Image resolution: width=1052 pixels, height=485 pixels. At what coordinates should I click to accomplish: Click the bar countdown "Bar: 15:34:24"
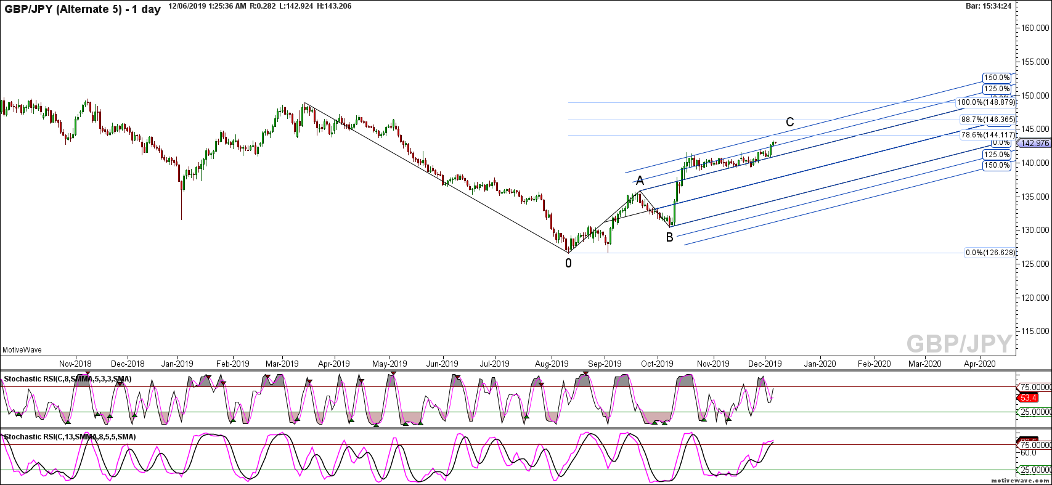point(988,6)
